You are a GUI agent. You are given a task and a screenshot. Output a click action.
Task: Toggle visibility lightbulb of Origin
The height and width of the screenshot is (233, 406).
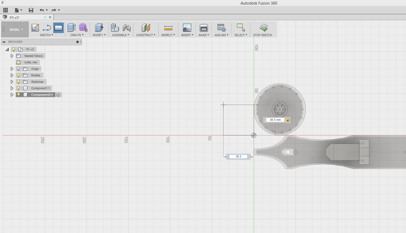pos(18,69)
